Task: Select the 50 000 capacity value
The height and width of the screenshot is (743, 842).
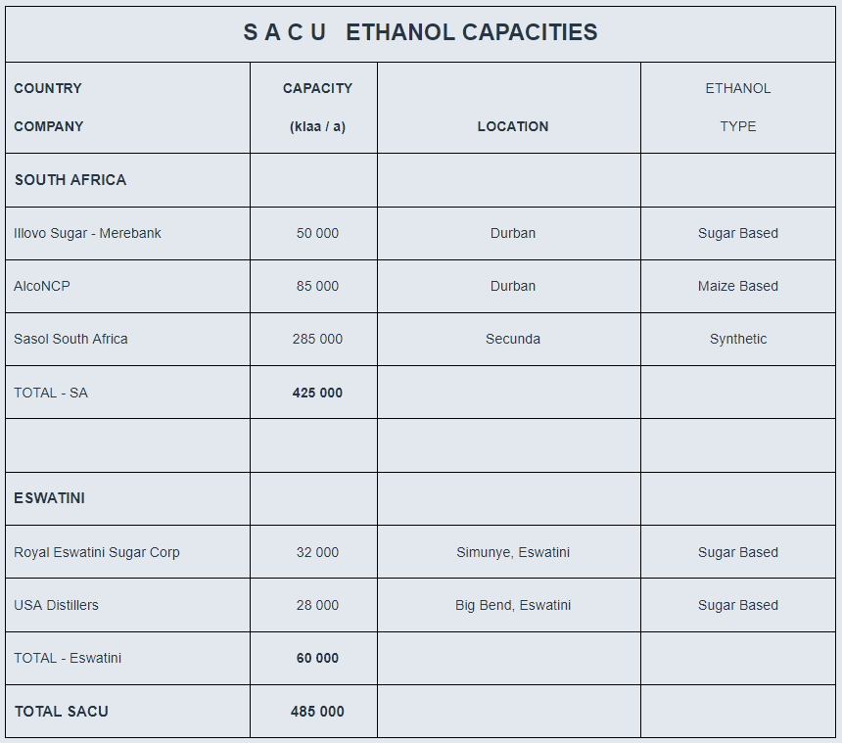Action: [x=317, y=234]
